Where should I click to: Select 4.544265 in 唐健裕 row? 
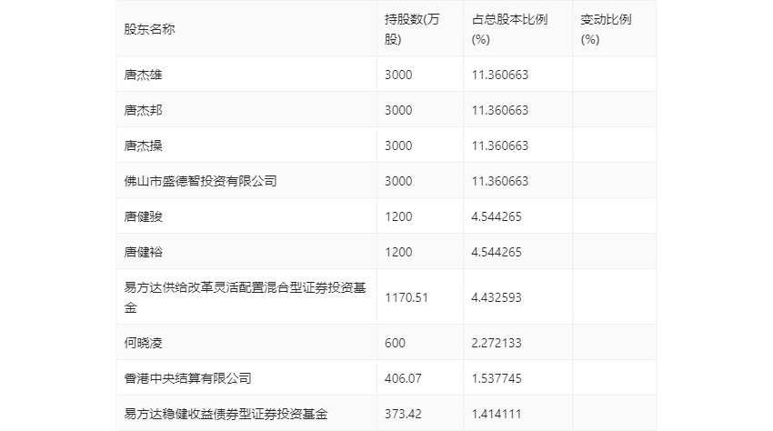pos(497,252)
